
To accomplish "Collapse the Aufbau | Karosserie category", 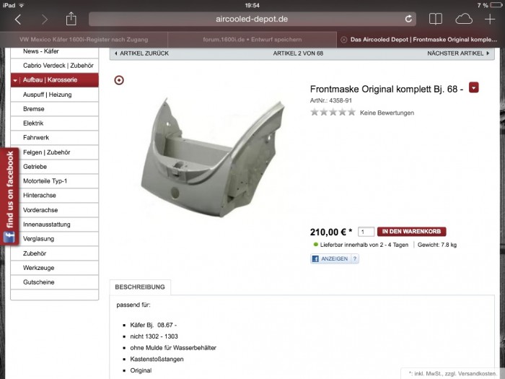I will click(15, 80).
